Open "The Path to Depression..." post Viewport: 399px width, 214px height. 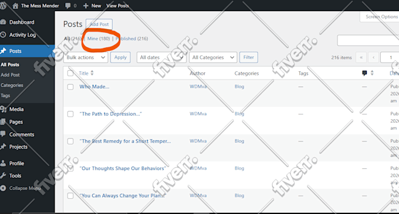111,114
